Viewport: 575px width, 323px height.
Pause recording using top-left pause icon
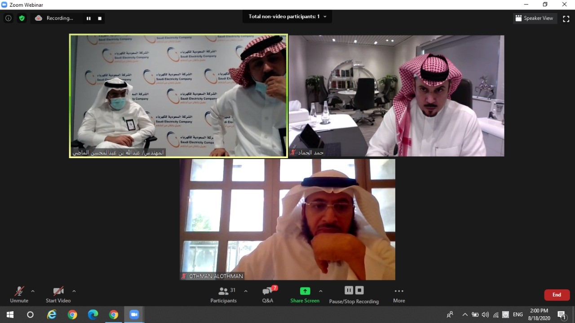click(x=88, y=18)
